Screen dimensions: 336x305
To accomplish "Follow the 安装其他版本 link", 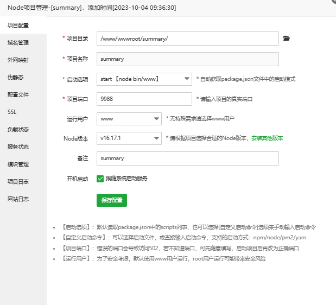I will (x=267, y=138).
